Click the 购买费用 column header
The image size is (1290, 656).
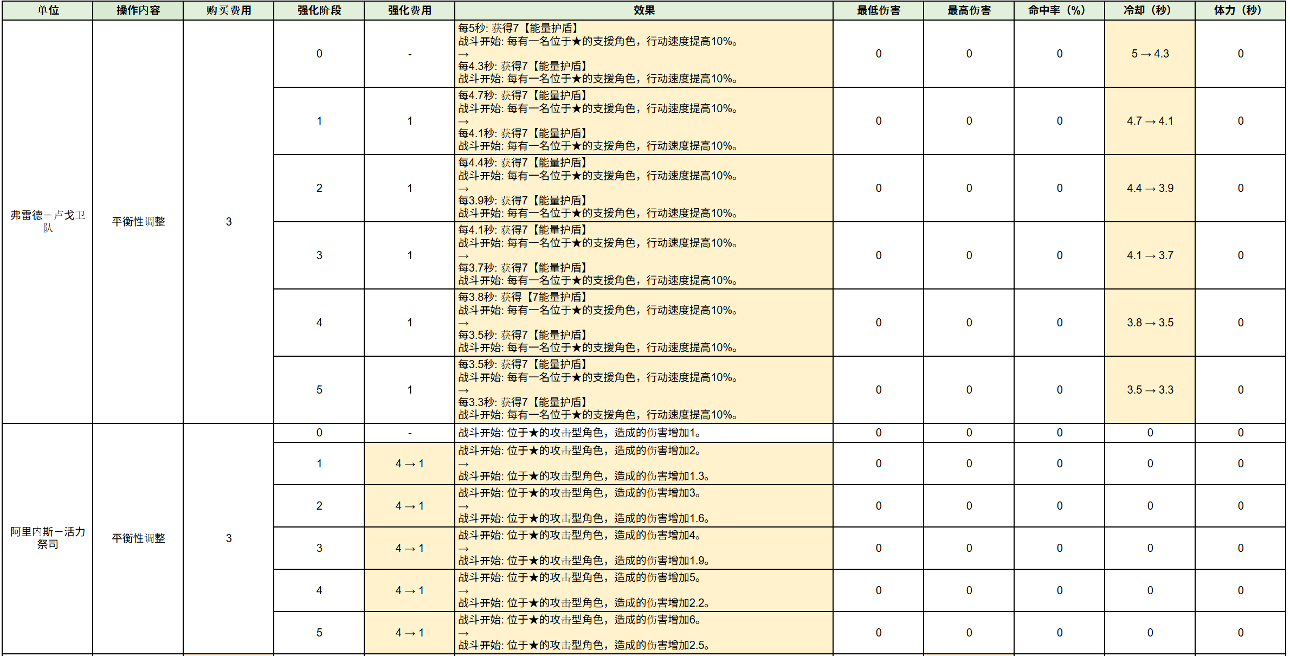click(x=229, y=10)
